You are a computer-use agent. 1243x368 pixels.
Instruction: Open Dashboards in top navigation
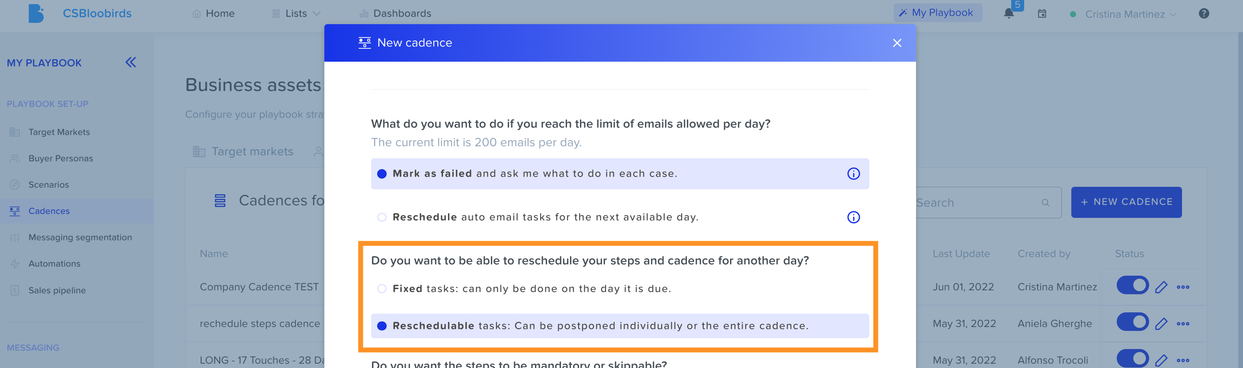point(395,13)
